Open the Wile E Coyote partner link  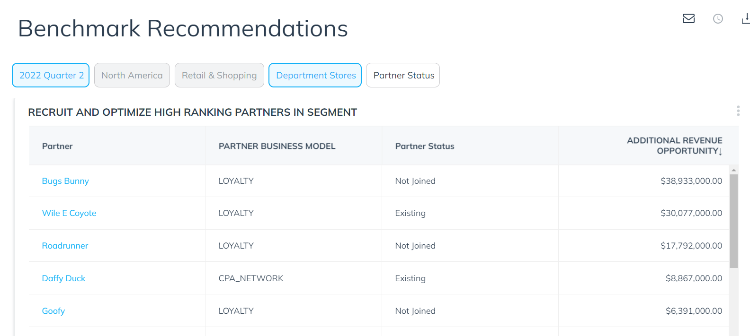(69, 213)
